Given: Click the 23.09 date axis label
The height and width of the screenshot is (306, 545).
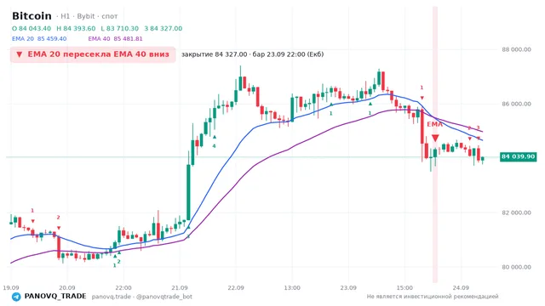Looking at the screenshot, I should [x=348, y=287].
